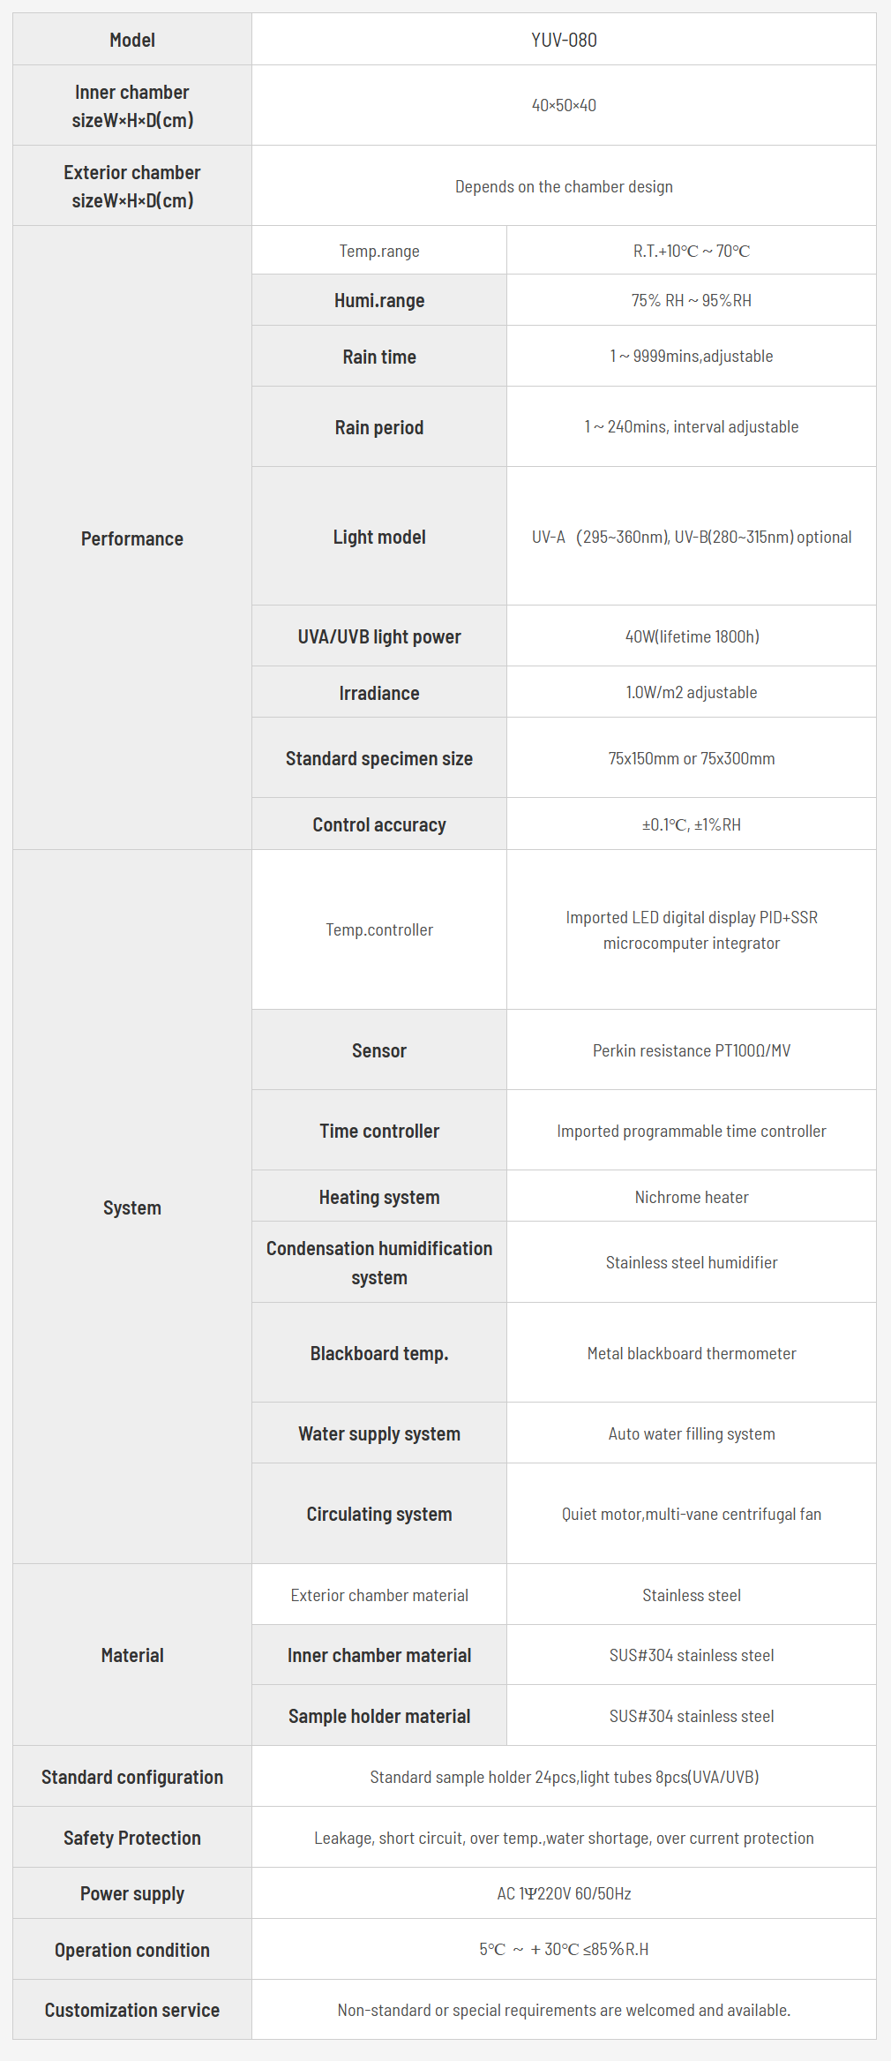891x2061 pixels.
Task: Click the Model header cell
Action: click(132, 40)
